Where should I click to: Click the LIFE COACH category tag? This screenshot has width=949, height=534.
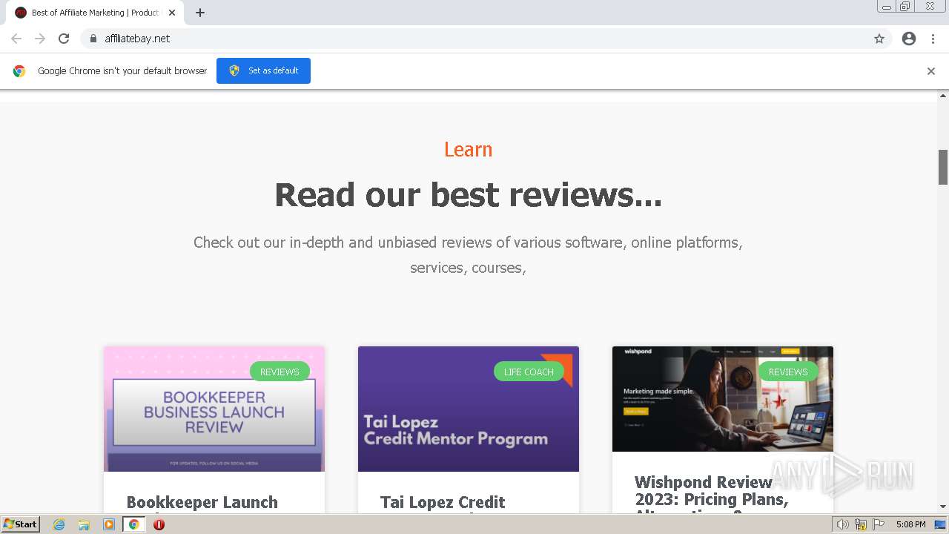[529, 372]
